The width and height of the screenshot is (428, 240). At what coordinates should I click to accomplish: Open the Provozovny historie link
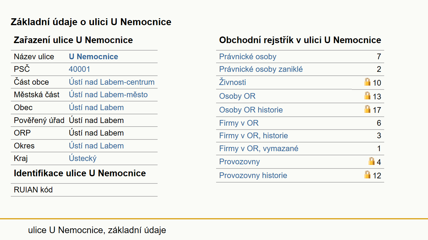point(253,175)
